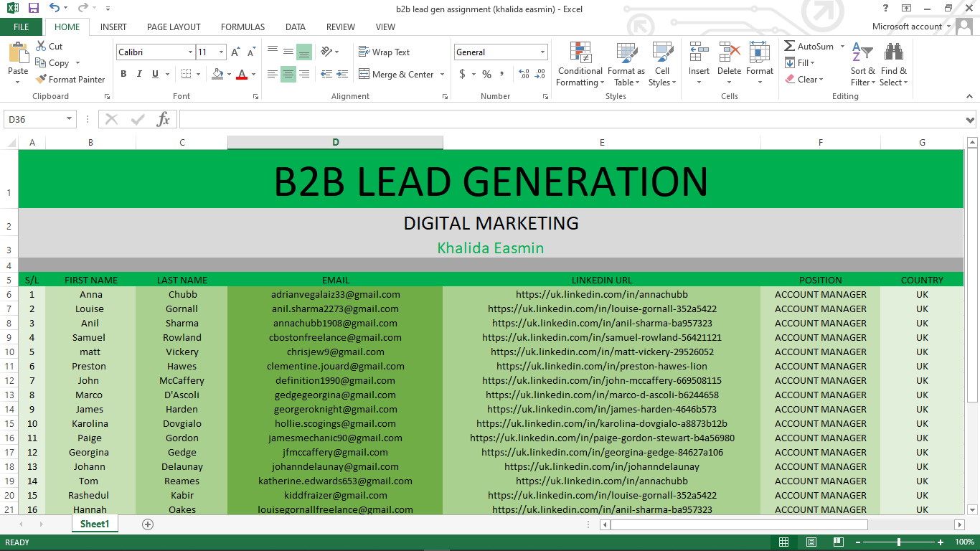Open Conditional Formatting options
This screenshot has height=551, width=980.
(580, 65)
